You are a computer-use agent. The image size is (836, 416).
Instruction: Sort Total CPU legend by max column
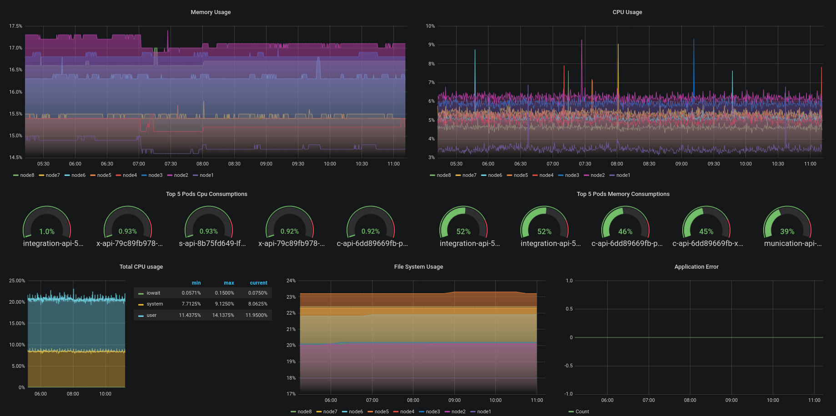coord(229,283)
